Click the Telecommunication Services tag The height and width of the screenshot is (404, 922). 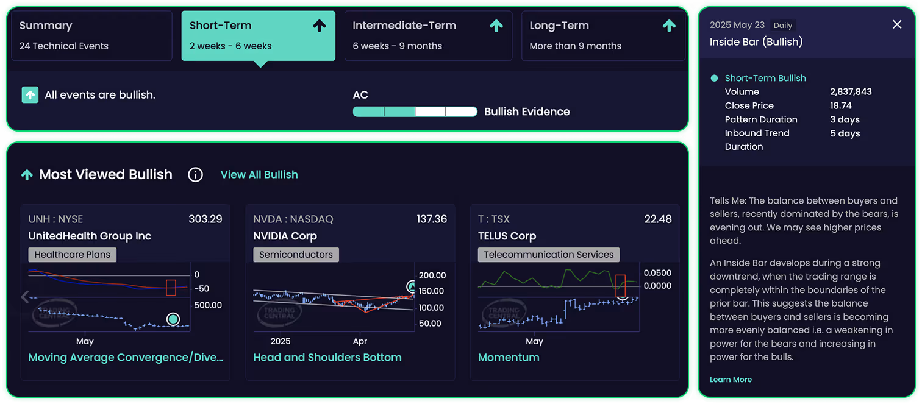coord(549,255)
